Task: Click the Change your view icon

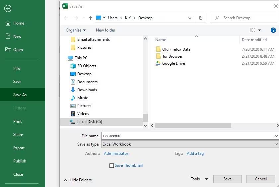Action: click(253, 30)
